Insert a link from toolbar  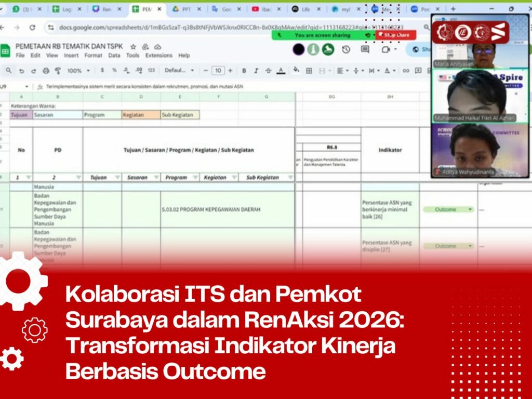pos(406,71)
